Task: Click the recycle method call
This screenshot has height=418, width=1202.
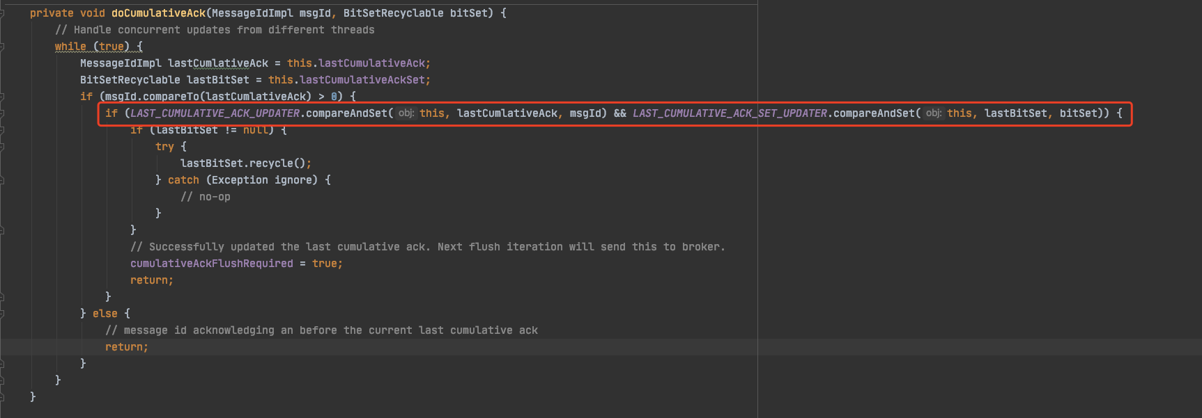Action: (272, 163)
